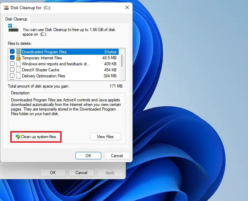248x201 pixels.
Task: Close the Disk Cleanup dialog
Action: [x=127, y=7]
